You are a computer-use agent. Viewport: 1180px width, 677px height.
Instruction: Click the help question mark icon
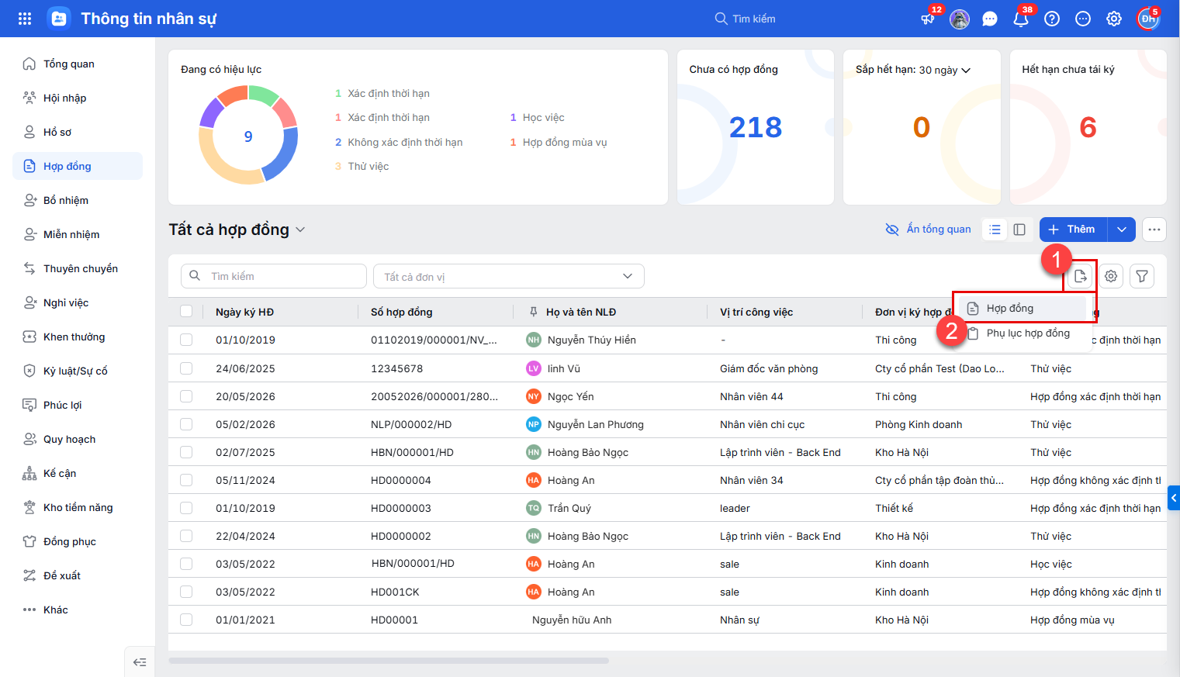pos(1052,19)
